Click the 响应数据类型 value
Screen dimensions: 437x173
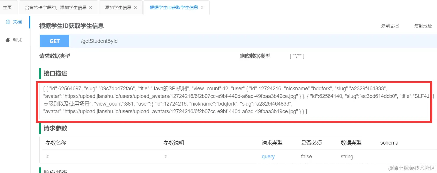(297, 56)
